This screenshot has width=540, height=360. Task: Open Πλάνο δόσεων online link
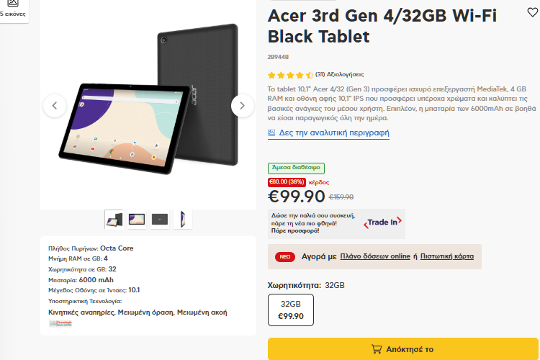click(375, 256)
